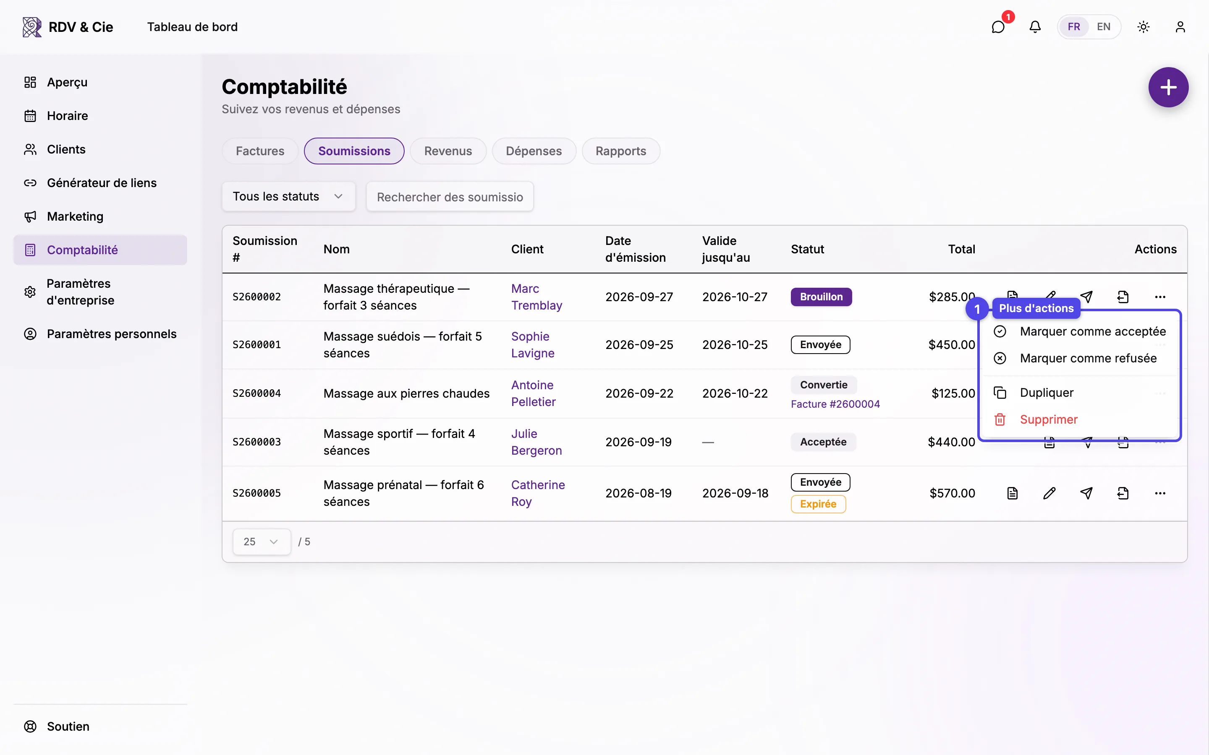Viewport: 1209px width, 755px height.
Task: Open the Rapports tab
Action: [x=620, y=151]
